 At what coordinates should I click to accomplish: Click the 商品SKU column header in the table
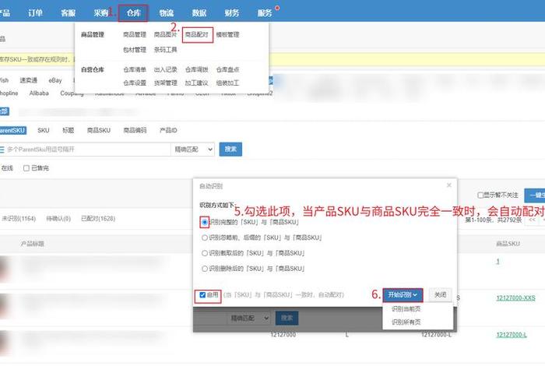(x=508, y=244)
